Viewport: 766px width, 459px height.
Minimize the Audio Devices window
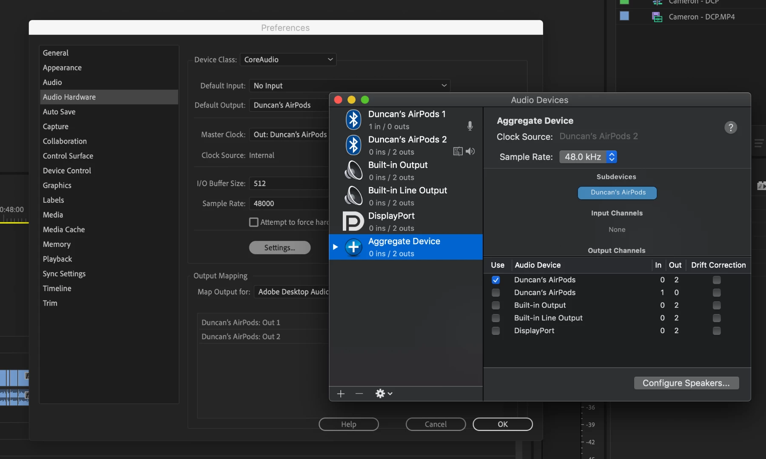[x=351, y=100]
